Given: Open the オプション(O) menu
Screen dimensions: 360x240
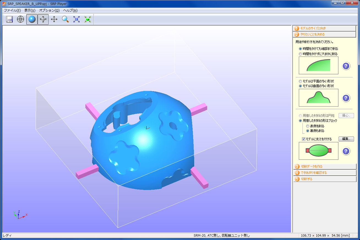Looking at the screenshot, I should [49, 10].
